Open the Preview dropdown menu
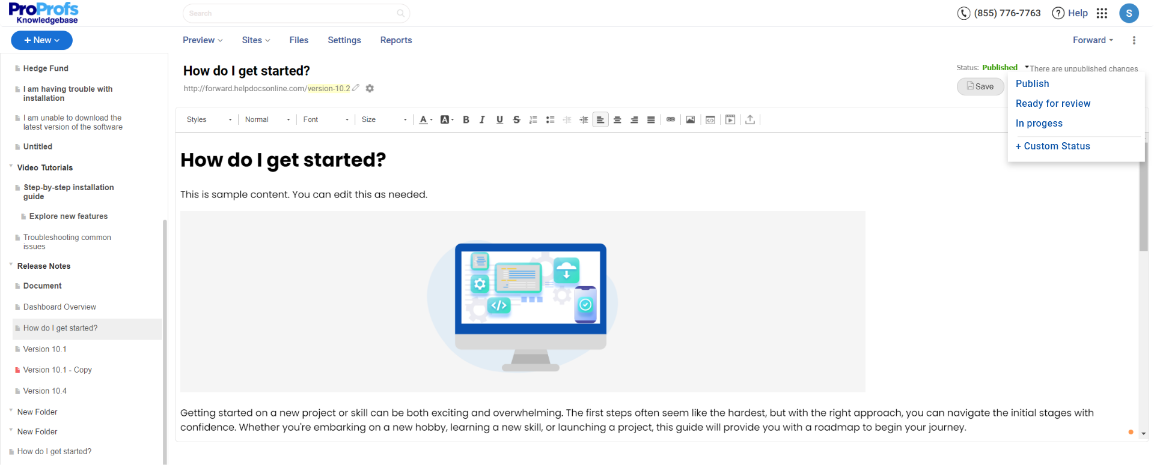 tap(203, 40)
